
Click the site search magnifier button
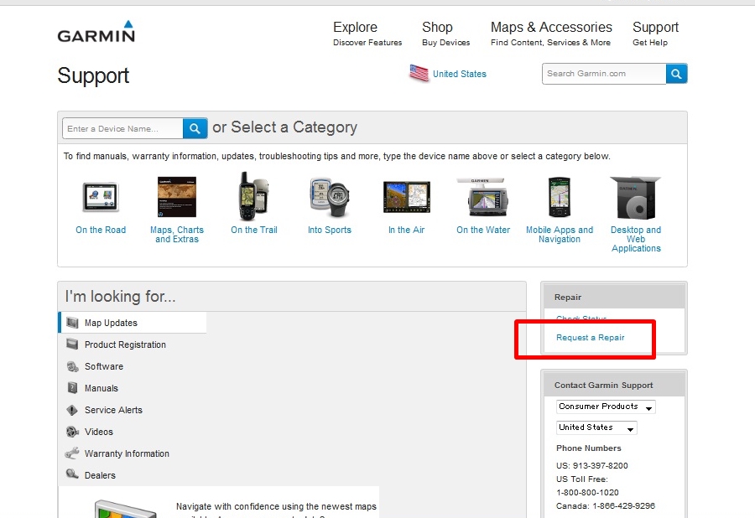676,74
